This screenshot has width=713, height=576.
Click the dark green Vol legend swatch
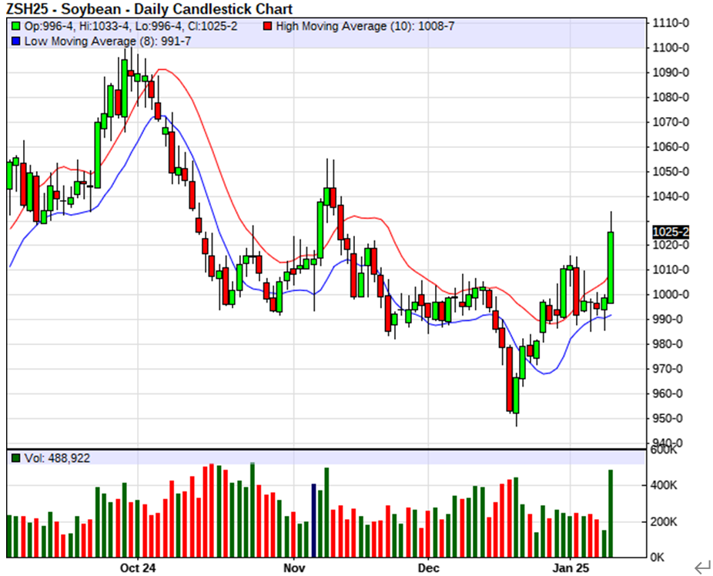point(15,458)
